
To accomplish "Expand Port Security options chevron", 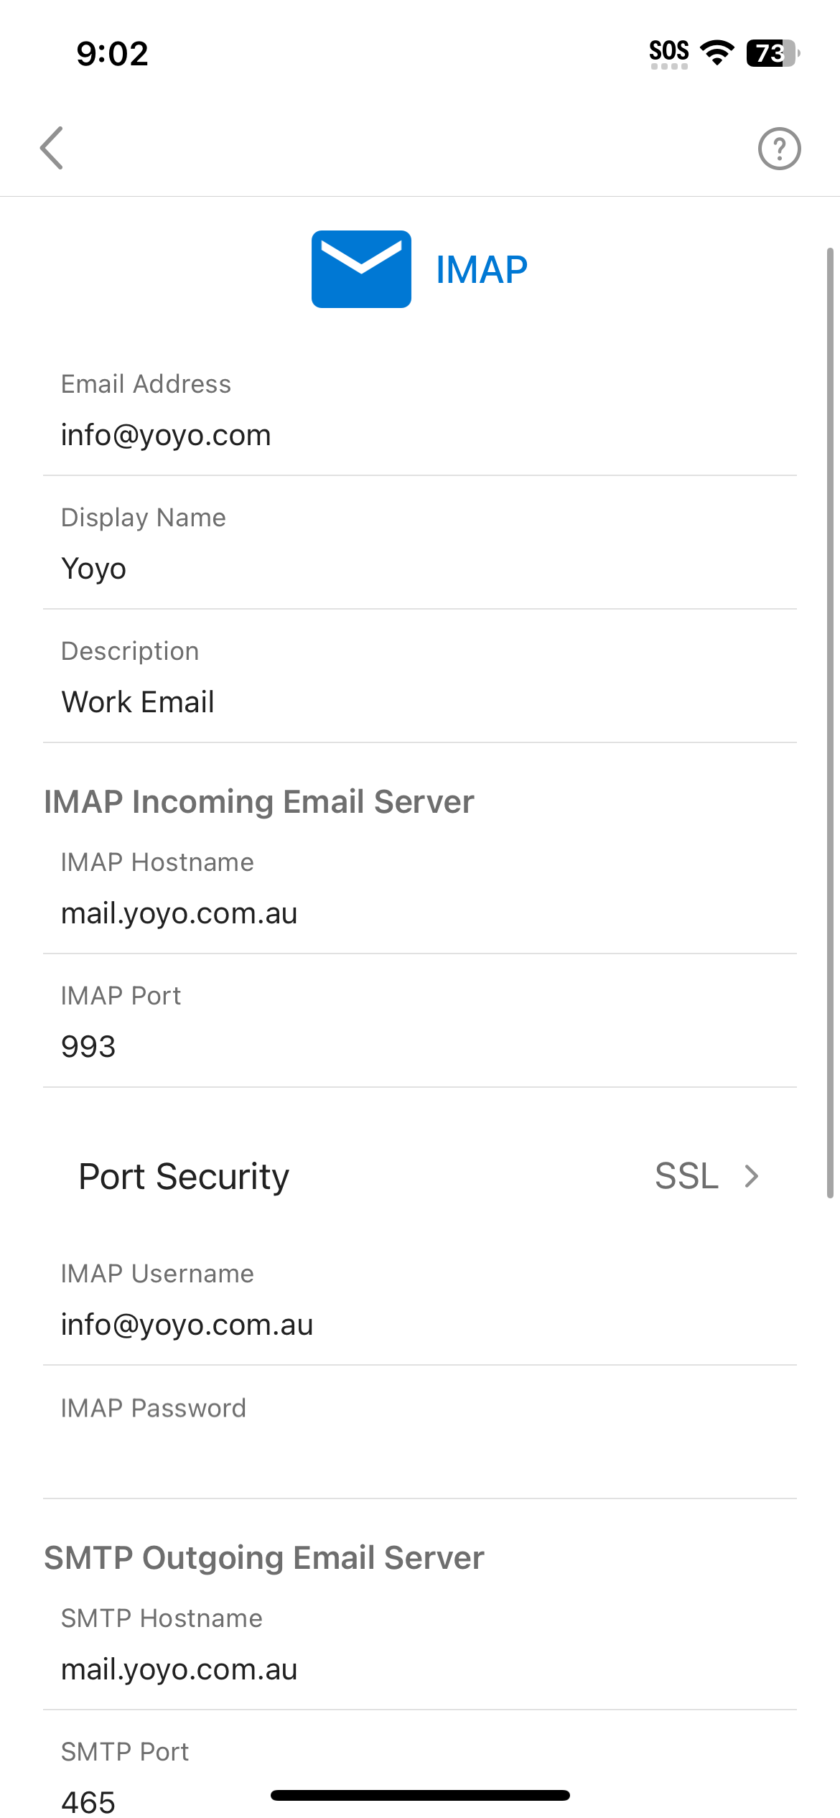I will (752, 1176).
